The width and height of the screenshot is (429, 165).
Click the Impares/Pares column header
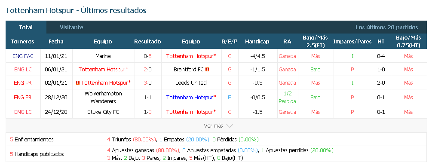pyautogui.click(x=352, y=42)
